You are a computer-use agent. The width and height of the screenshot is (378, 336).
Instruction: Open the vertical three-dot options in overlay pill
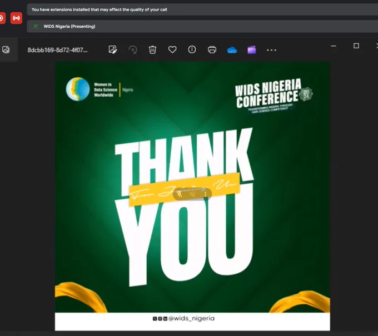pyautogui.click(x=205, y=194)
